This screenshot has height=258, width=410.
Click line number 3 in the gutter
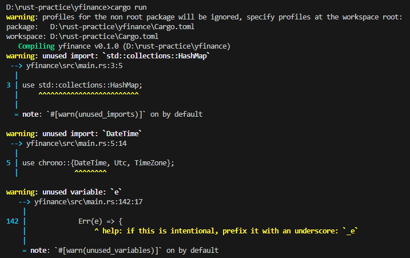[9, 85]
